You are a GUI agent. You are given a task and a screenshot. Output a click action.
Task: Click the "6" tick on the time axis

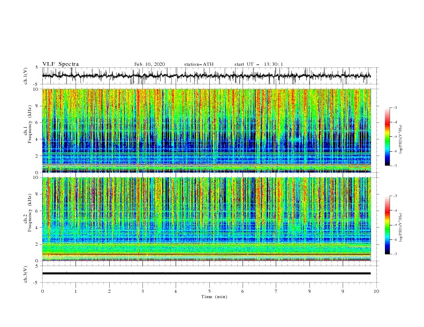243,291
